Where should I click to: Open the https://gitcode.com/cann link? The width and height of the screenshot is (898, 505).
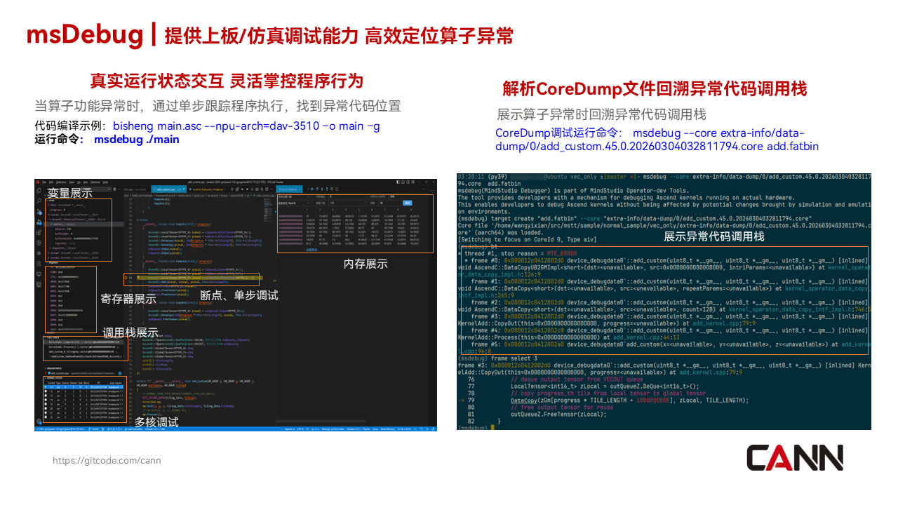pos(107,461)
